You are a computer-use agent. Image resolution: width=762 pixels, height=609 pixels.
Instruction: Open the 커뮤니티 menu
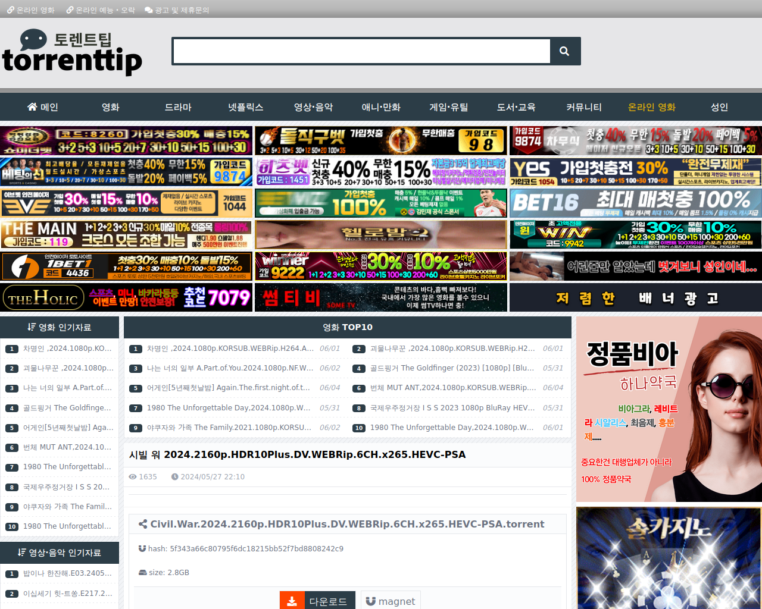[584, 107]
